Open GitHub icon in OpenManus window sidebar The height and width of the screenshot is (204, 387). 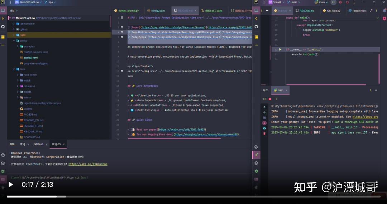pos(256,26)
